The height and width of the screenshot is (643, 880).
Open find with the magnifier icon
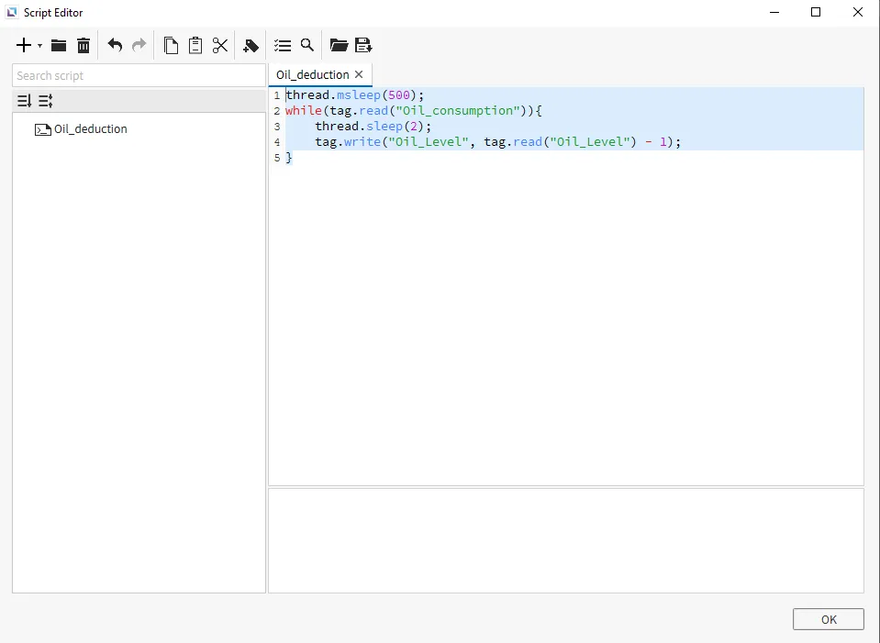click(307, 45)
